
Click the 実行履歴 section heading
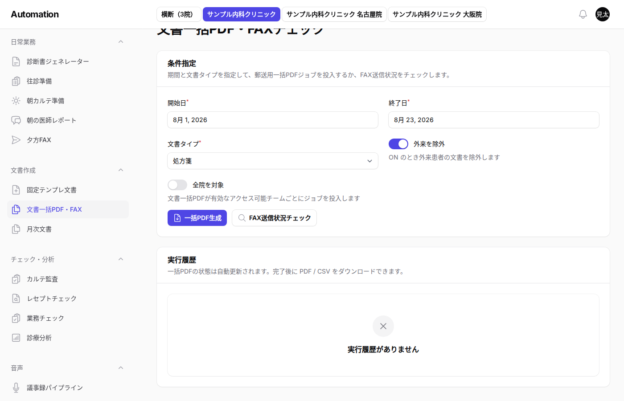(x=182, y=260)
